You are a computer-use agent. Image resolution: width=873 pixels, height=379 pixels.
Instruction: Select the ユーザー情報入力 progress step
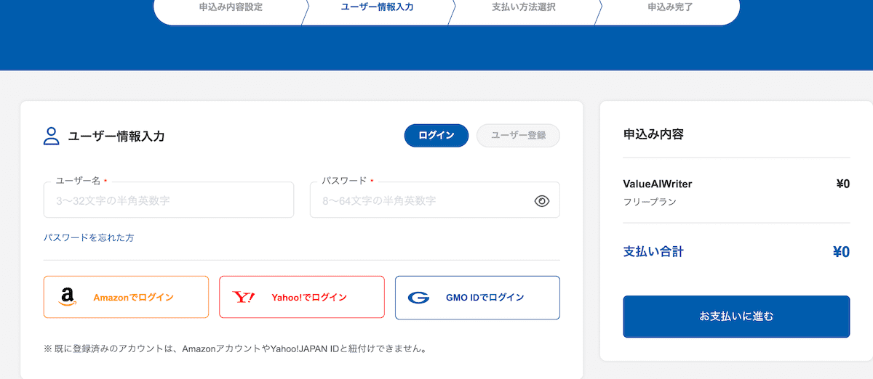(x=378, y=7)
